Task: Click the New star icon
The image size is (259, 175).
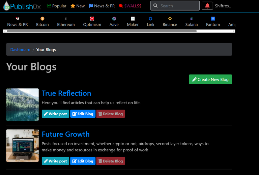Action: [x=73, y=6]
